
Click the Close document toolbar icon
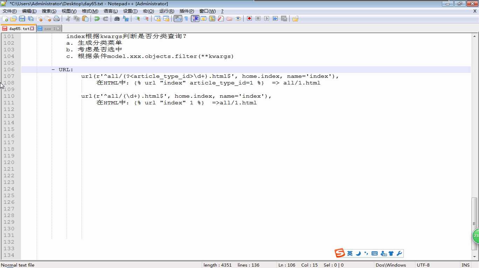click(40, 18)
